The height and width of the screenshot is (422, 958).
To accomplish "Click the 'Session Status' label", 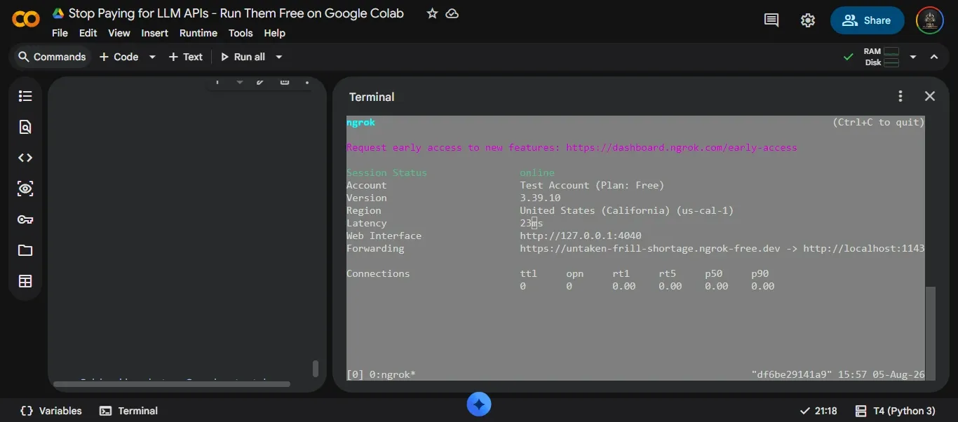I will (386, 172).
